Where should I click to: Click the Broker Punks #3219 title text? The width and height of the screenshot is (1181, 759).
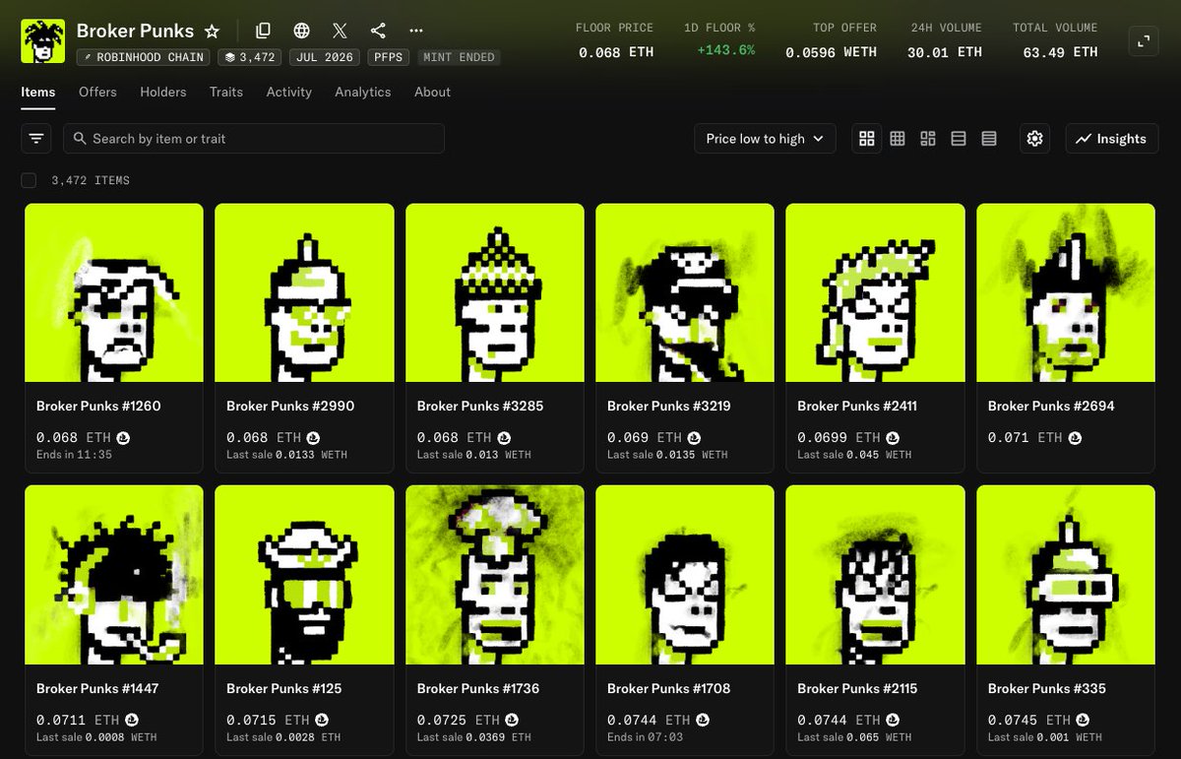pos(667,406)
